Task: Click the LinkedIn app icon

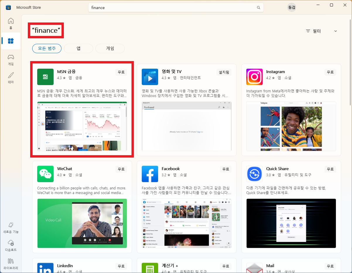Action: pyautogui.click(x=45, y=268)
